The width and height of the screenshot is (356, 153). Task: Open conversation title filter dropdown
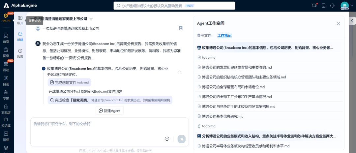coord(91,19)
